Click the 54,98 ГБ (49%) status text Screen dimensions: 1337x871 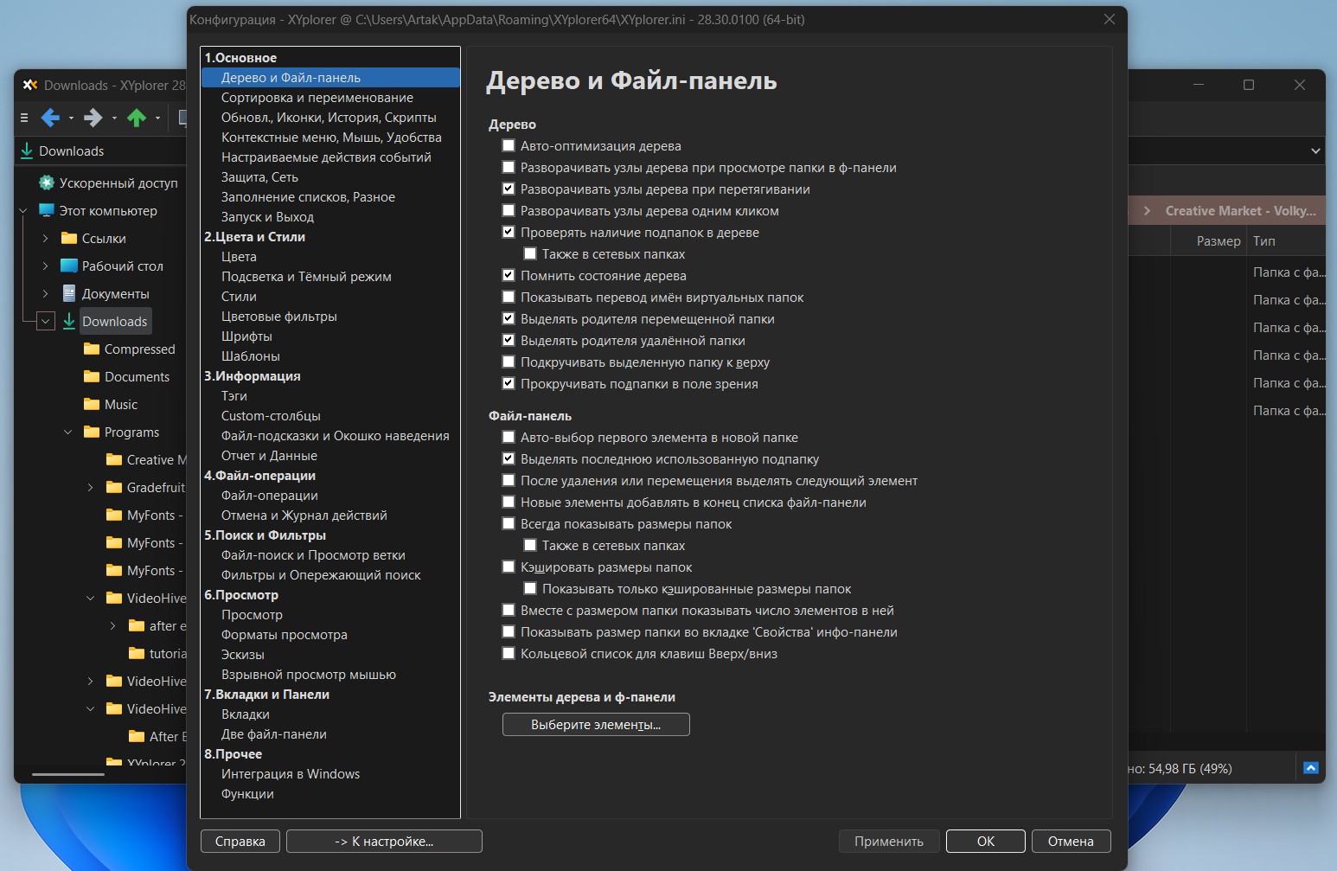(1190, 768)
